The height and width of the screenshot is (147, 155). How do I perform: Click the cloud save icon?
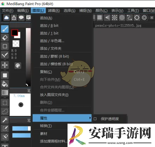click(x=6, y=18)
